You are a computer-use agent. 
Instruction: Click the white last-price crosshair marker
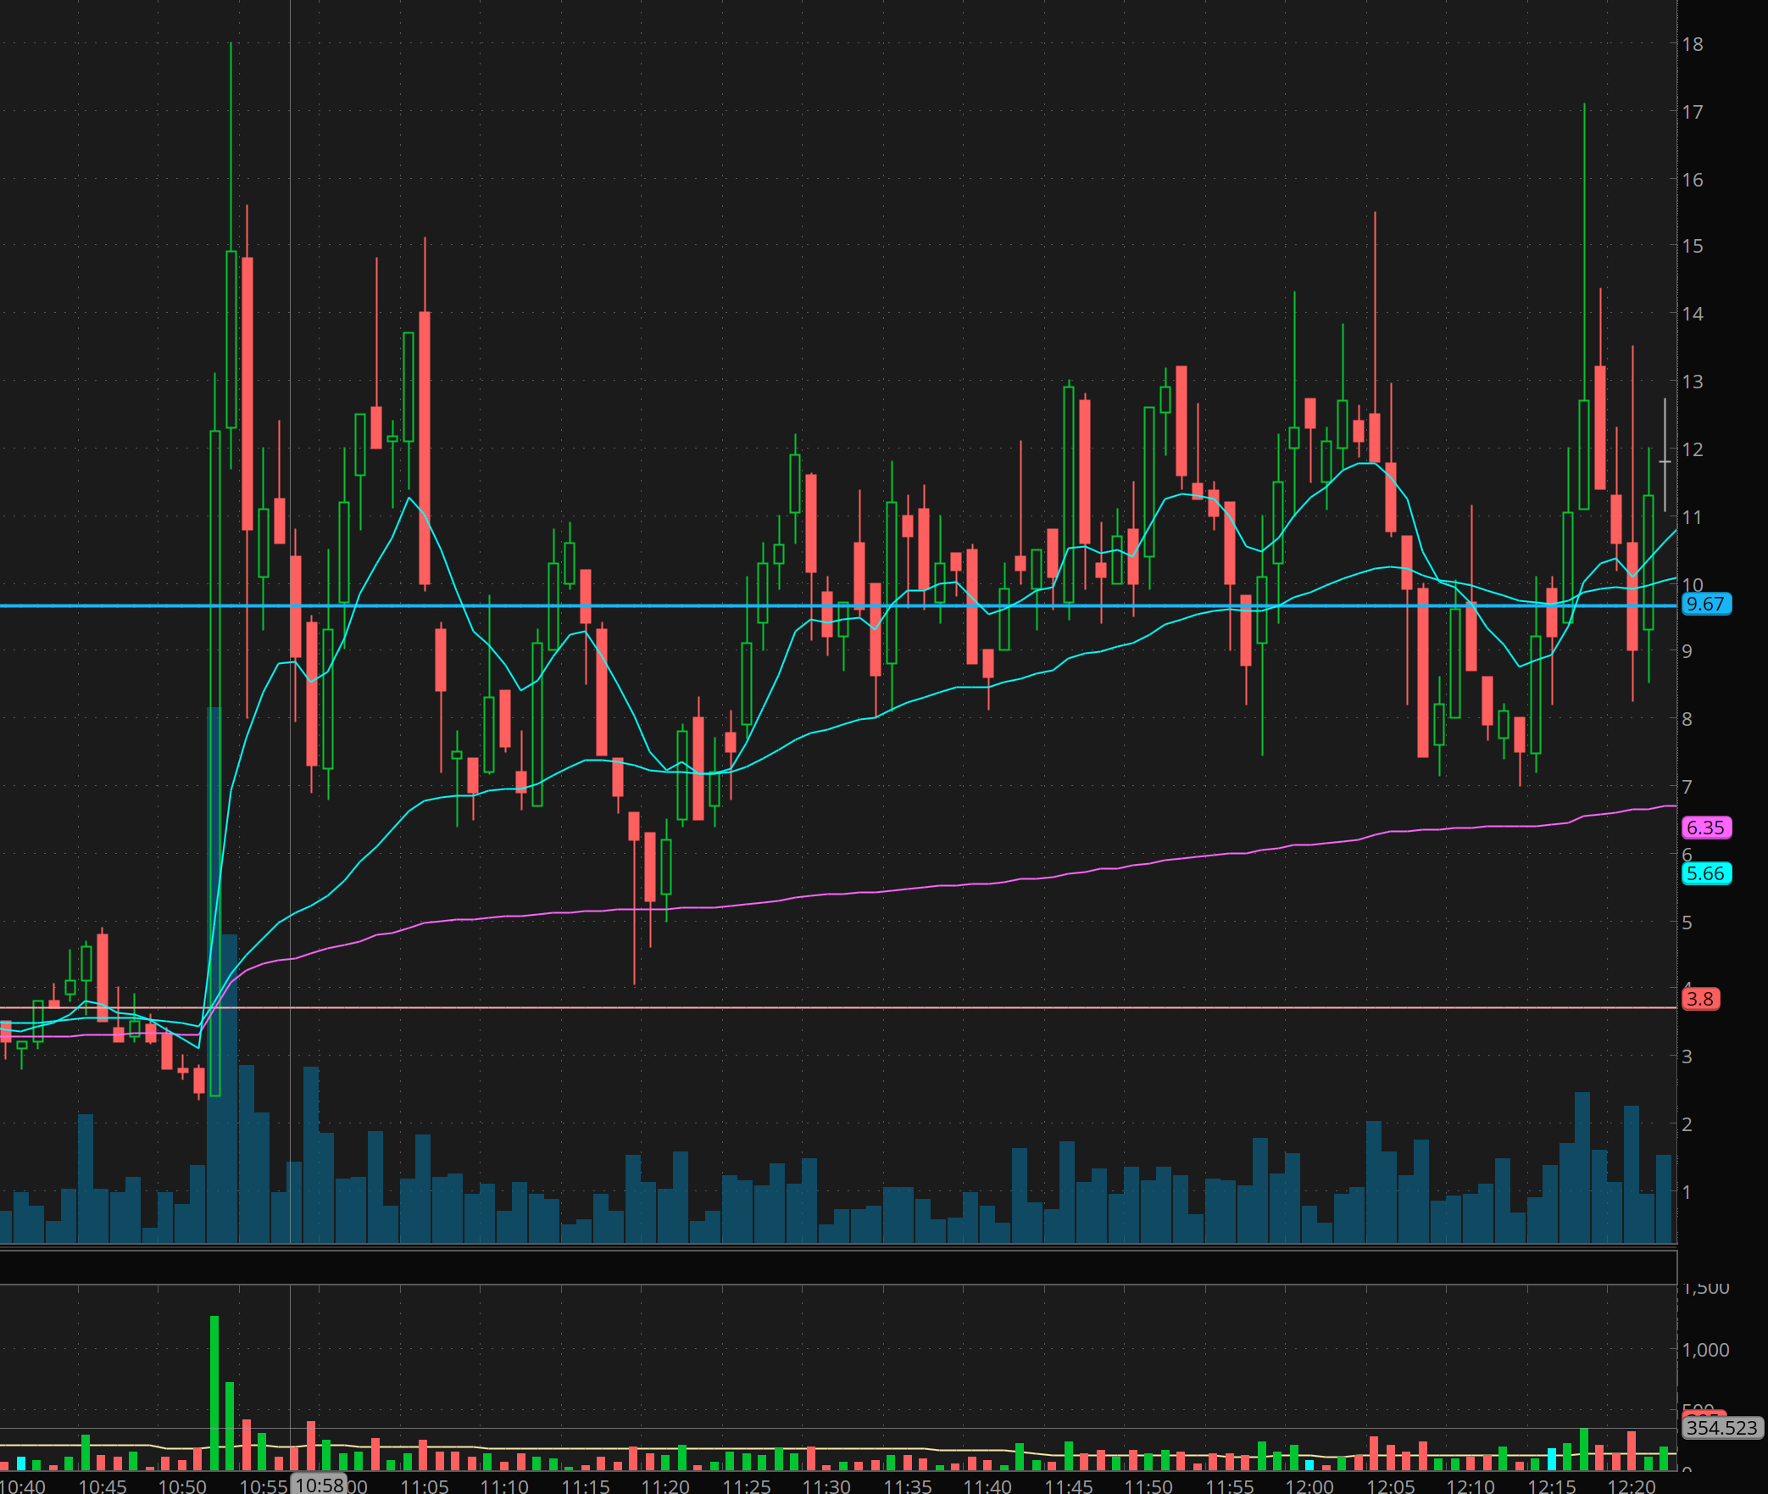coord(1665,462)
